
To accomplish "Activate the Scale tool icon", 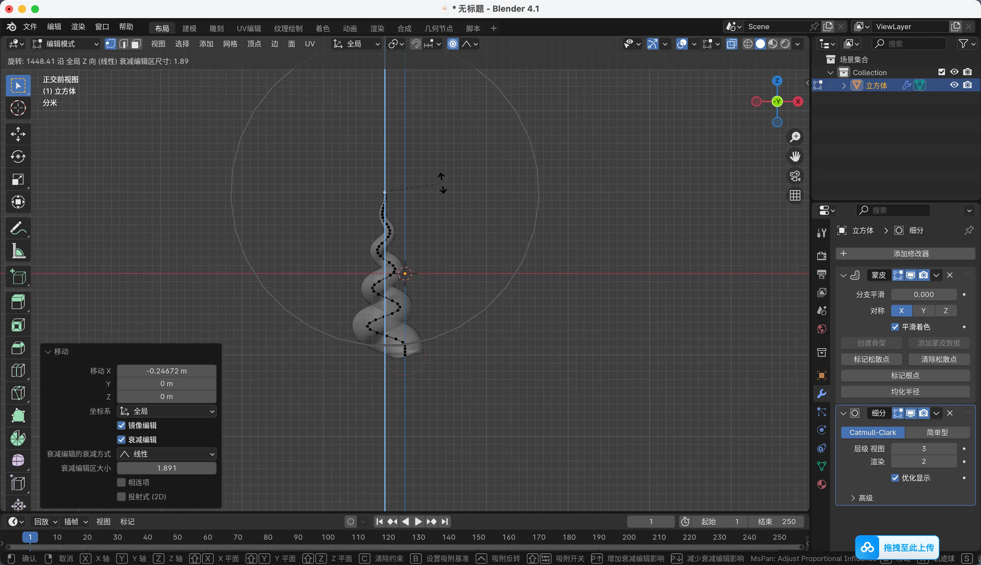I will click(18, 179).
